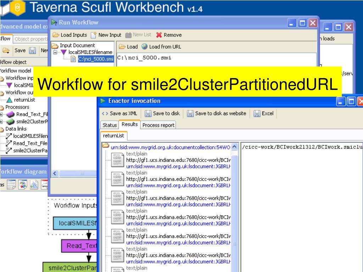Click the scroll-up arrow in results list
The image size is (363, 272).
click(234, 147)
